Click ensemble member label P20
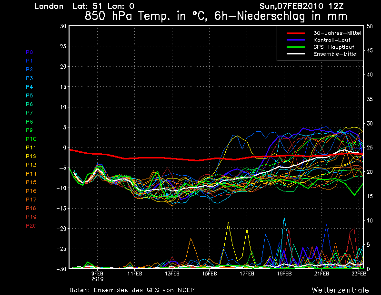The width and height of the screenshot is (381, 295). point(30,225)
